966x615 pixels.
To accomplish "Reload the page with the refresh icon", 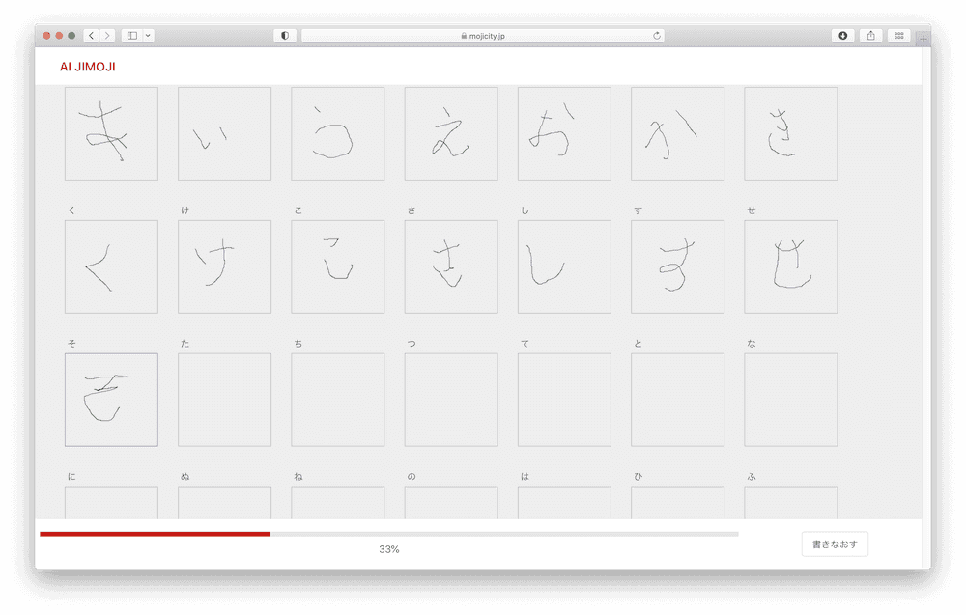I will 657,36.
